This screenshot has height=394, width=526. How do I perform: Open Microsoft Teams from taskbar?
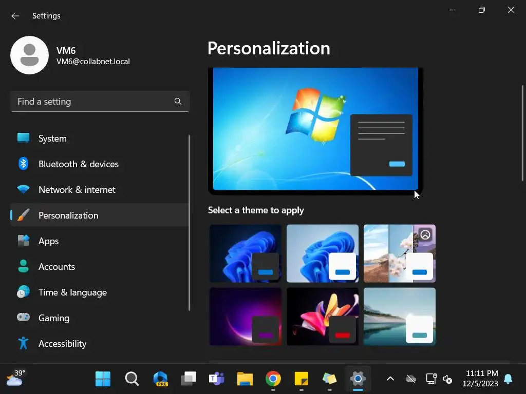click(217, 379)
